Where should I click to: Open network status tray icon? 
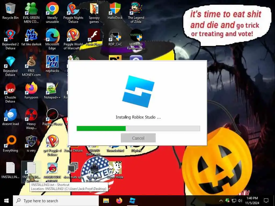point(234,201)
